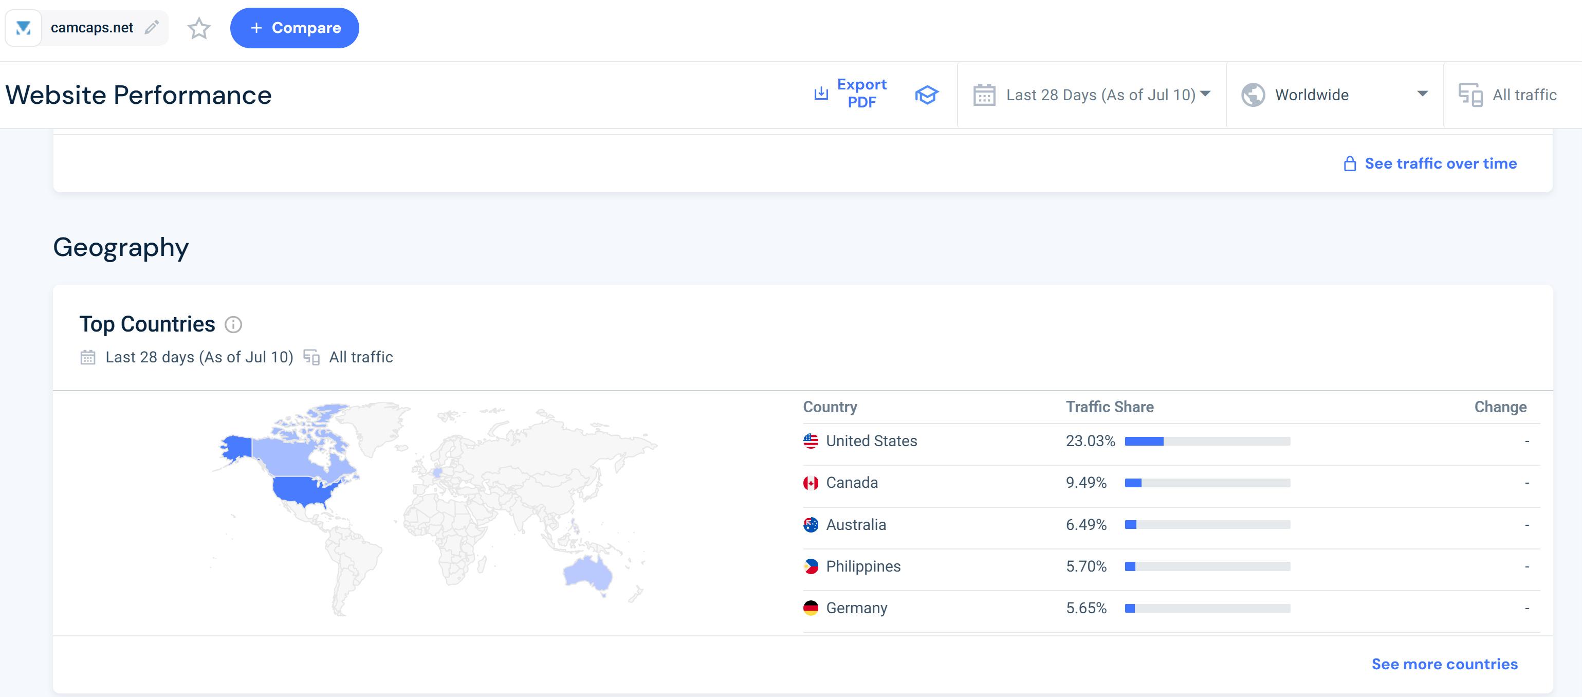Select the United States row in table
Screen dimensions: 1582x697
click(x=871, y=441)
